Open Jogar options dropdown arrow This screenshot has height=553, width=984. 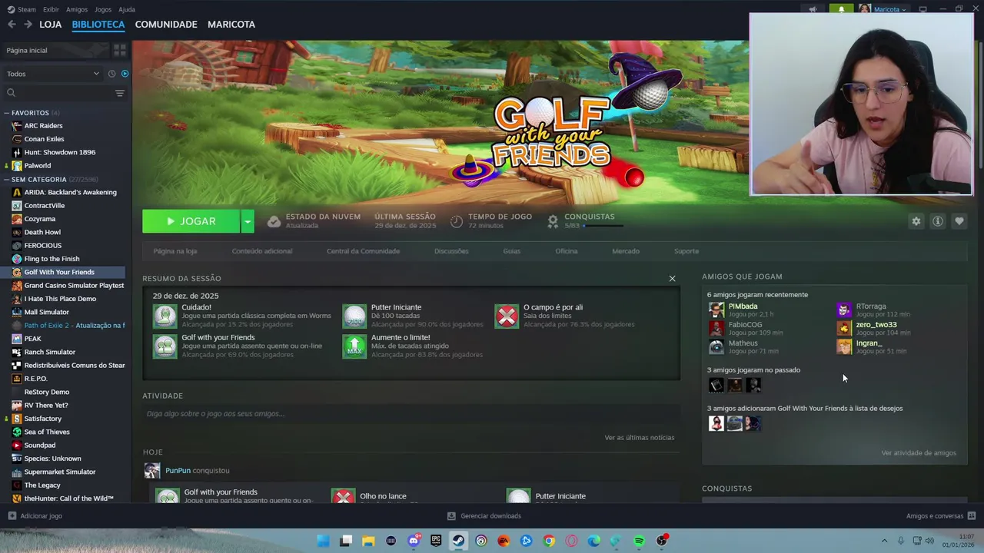click(247, 221)
